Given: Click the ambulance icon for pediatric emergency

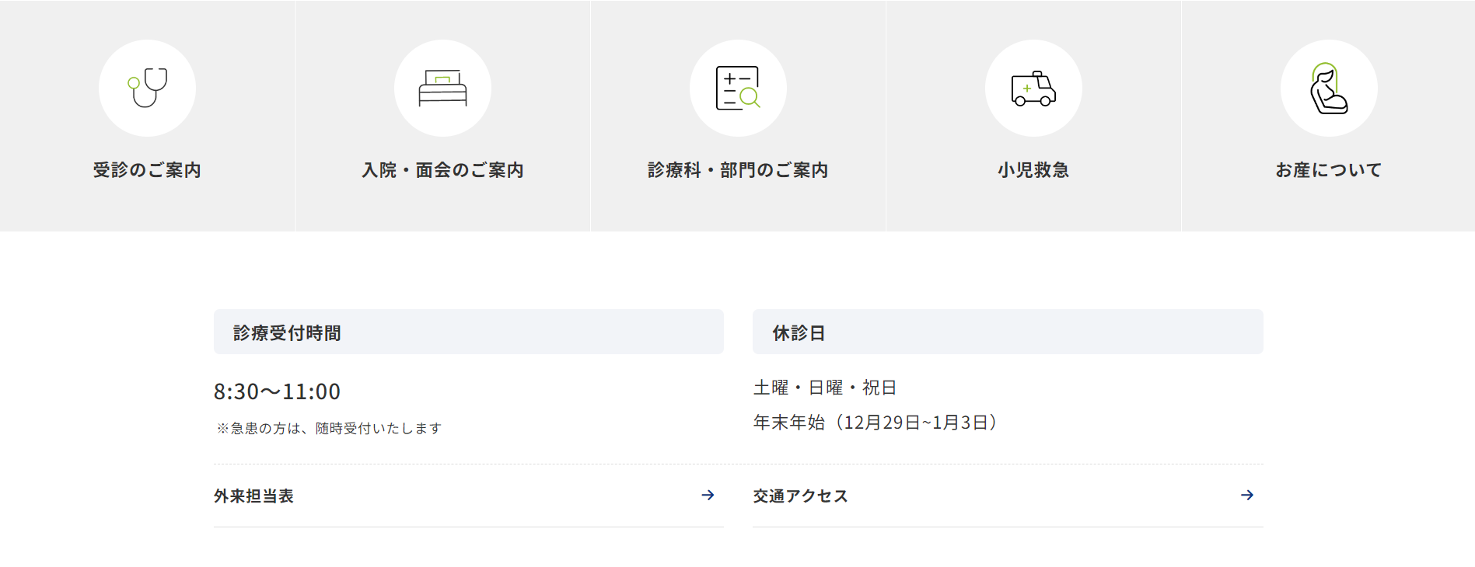Looking at the screenshot, I should [1033, 89].
